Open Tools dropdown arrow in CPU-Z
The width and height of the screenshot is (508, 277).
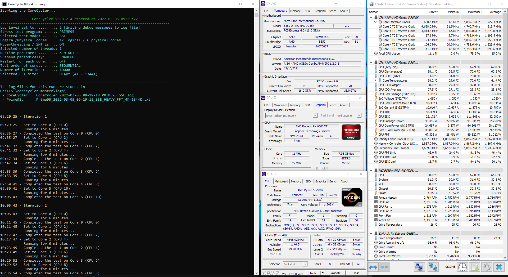[x=323, y=273]
